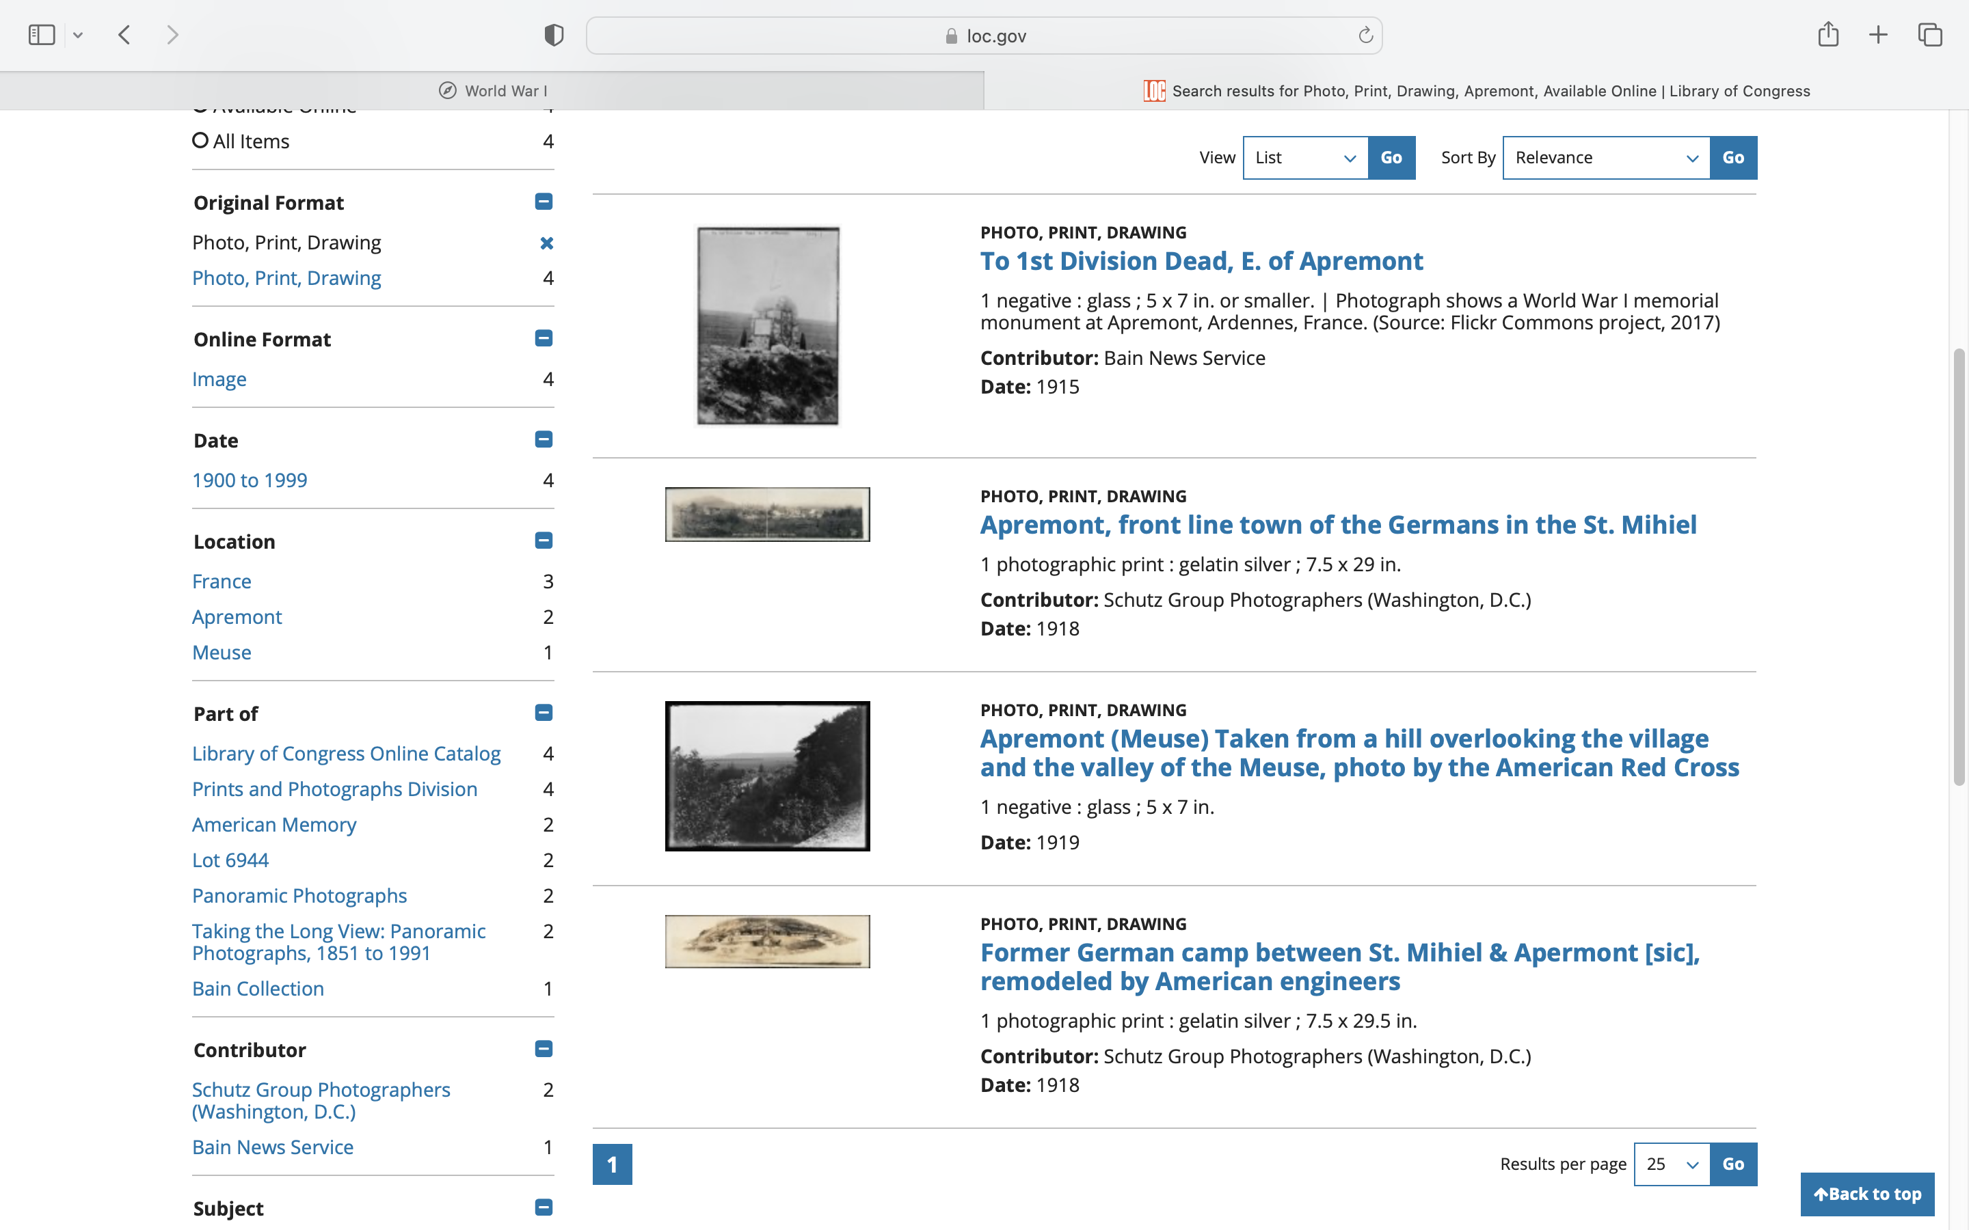This screenshot has width=1969, height=1230.
Task: Collapse the Original Format facet
Action: coord(544,202)
